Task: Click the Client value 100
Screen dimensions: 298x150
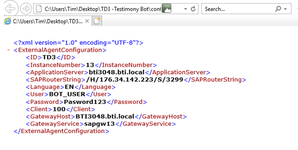Action: coord(59,109)
